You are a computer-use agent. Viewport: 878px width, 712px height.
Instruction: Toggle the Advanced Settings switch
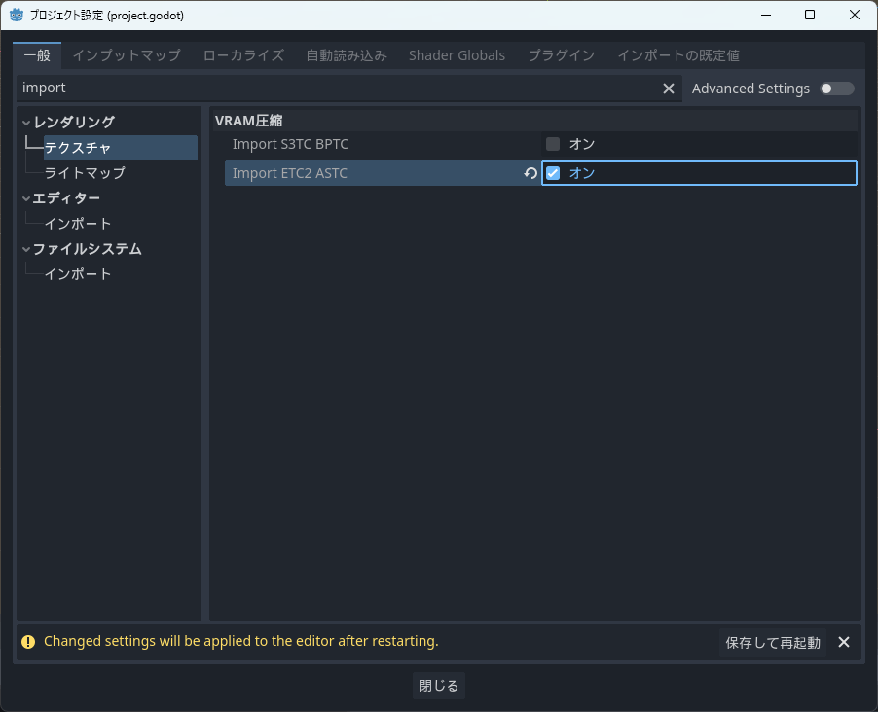click(x=836, y=89)
